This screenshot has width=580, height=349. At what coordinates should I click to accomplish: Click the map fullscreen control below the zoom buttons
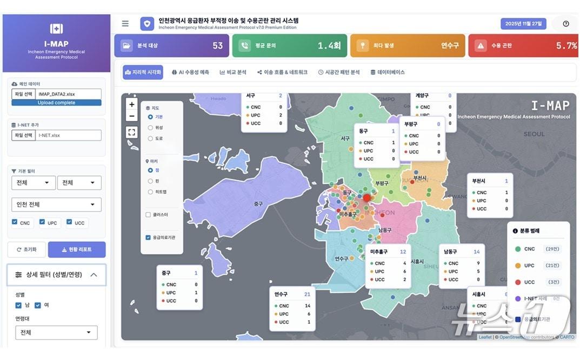click(131, 132)
